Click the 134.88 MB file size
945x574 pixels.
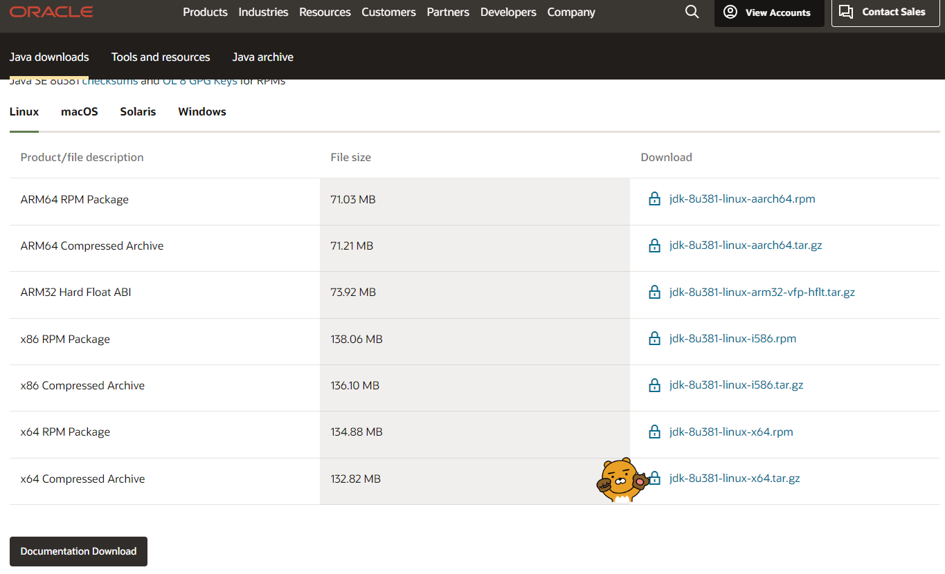tap(357, 432)
